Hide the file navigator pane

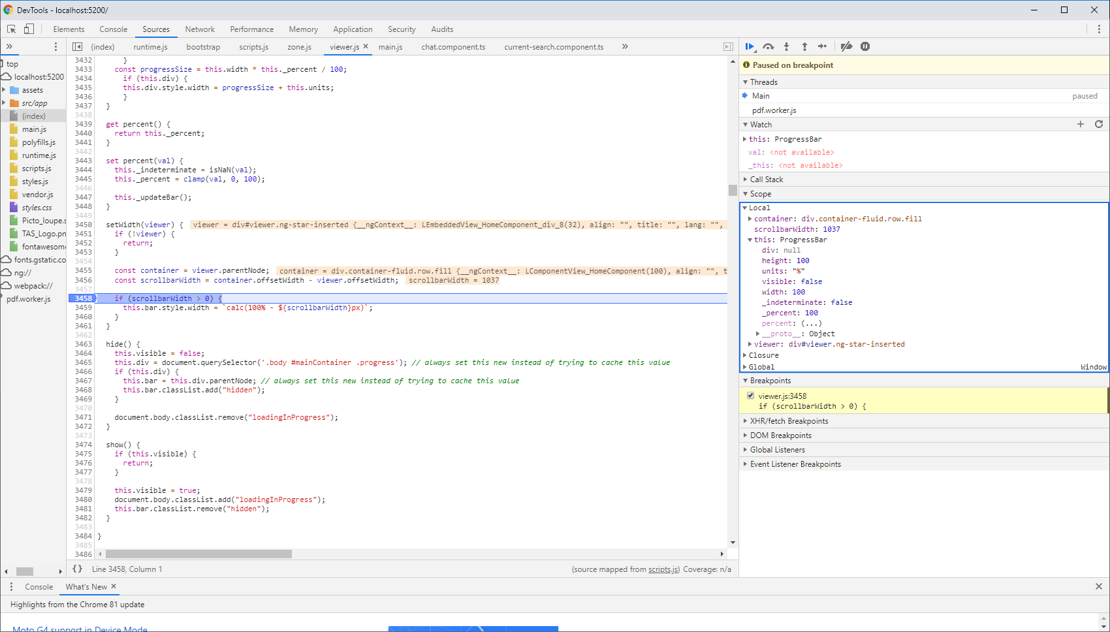coord(77,46)
